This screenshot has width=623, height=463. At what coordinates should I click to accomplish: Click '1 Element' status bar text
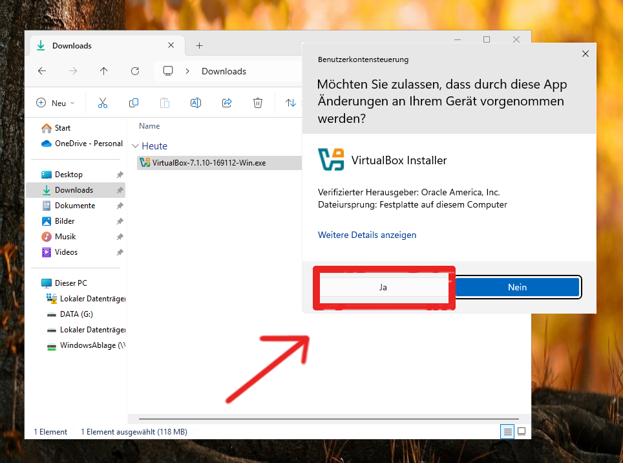pos(50,431)
